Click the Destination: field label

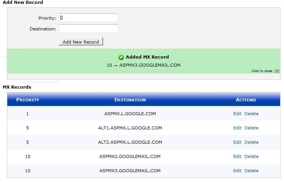coord(43,29)
